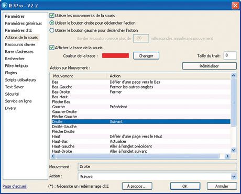Select the Droite-Gauche movement row
This screenshot has height=194, width=241.
(x=141, y=127)
